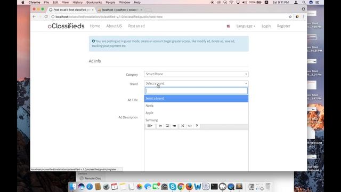Viewport: 341px width, 192px height.
Task: Click the Post an ad link
Action: pos(136,26)
